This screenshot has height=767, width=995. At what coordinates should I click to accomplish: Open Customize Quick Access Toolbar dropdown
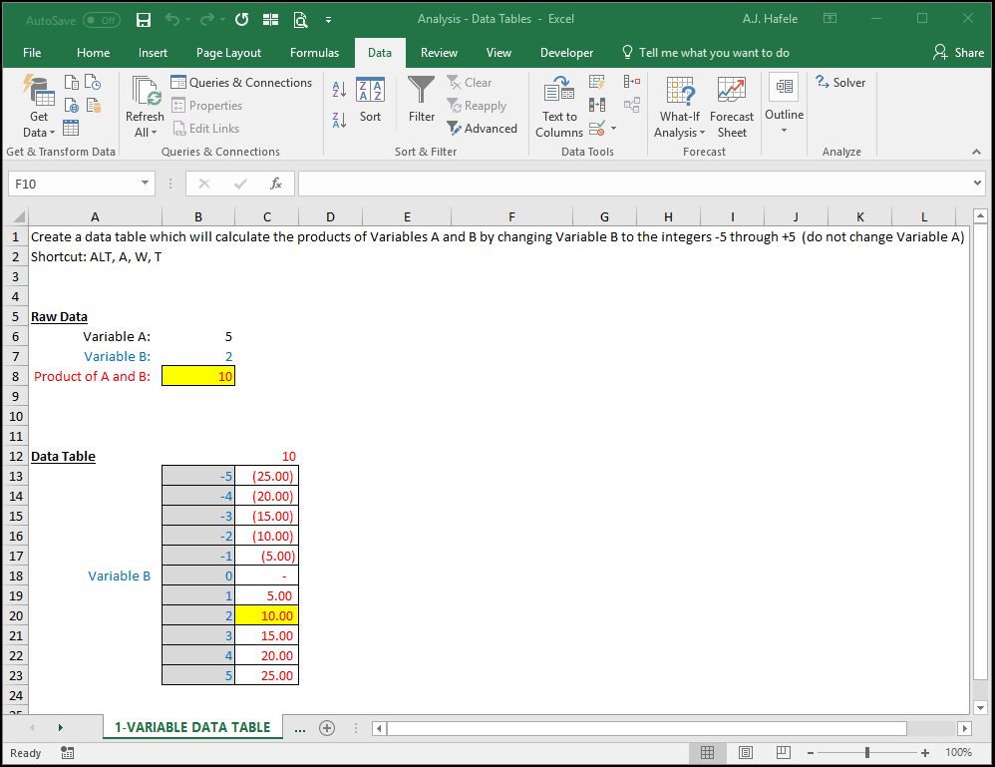point(328,20)
